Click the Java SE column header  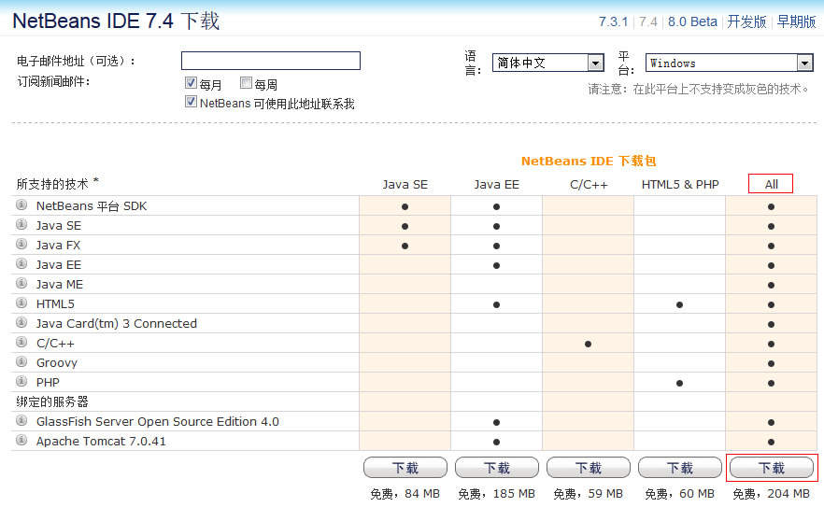[x=405, y=185]
